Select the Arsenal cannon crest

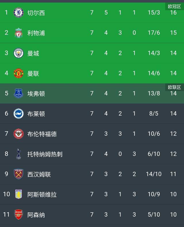18,214
